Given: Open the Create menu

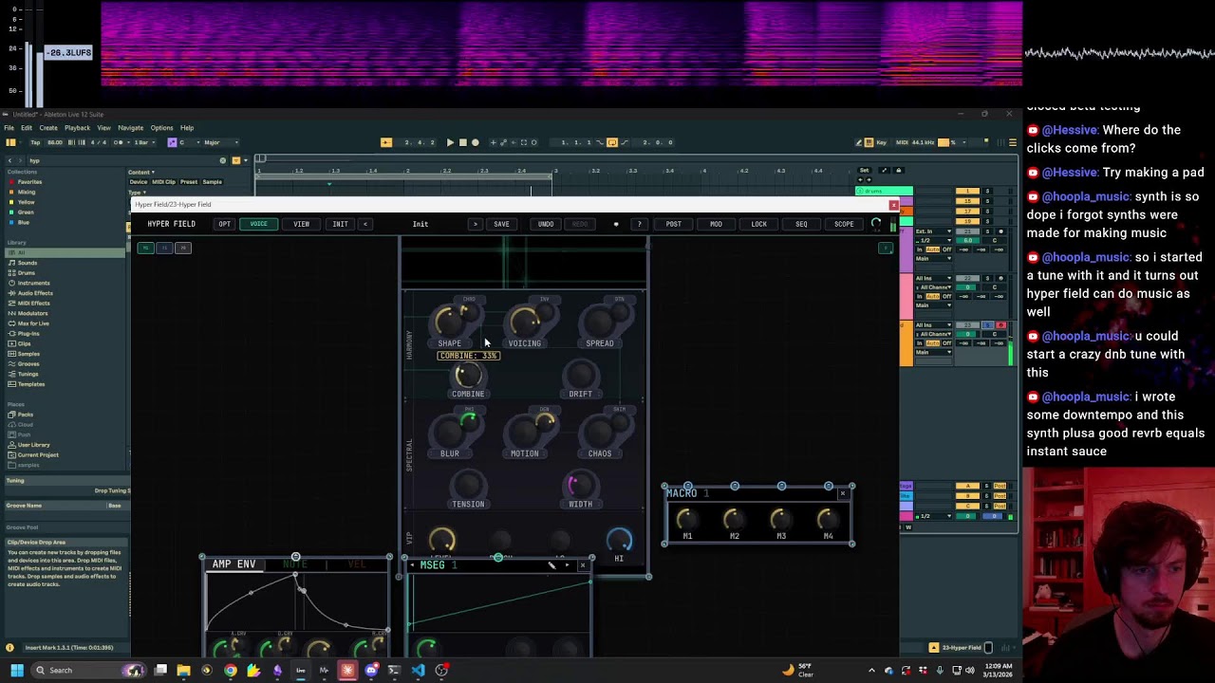Looking at the screenshot, I should coord(48,128).
